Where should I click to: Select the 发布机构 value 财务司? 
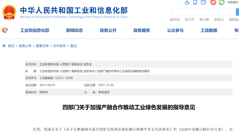click(44, 92)
